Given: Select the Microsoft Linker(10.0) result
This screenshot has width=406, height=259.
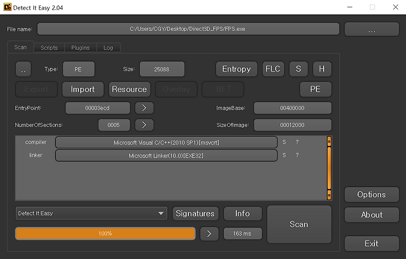Looking at the screenshot, I should [x=166, y=155].
